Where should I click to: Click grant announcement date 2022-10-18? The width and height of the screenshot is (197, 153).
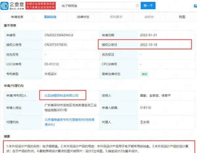pos(148,45)
